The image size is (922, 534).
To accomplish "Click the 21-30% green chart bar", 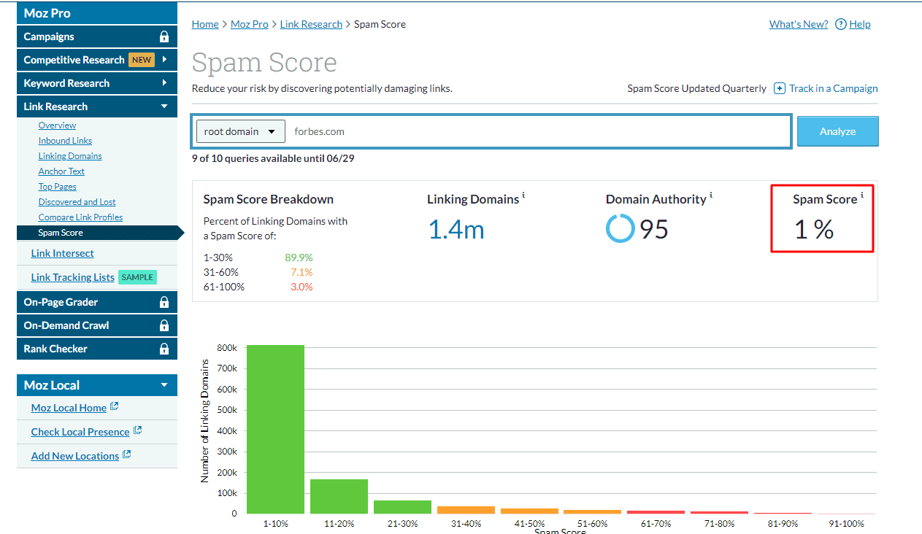I will coord(402,507).
